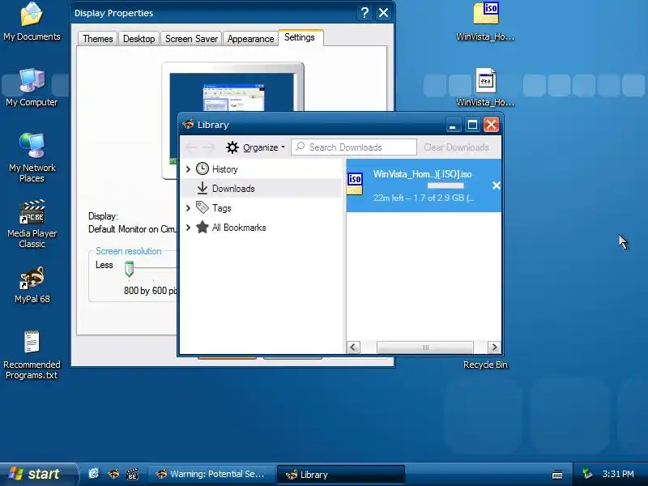Click the Library taskbar button
The image size is (648, 486).
(340, 475)
